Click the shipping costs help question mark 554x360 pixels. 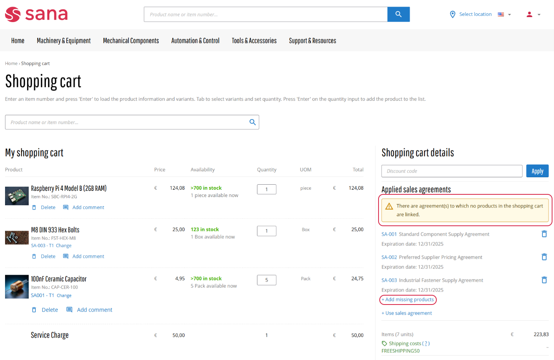click(426, 344)
